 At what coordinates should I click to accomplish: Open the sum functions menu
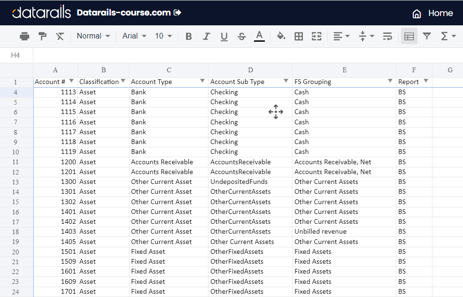[x=448, y=36]
